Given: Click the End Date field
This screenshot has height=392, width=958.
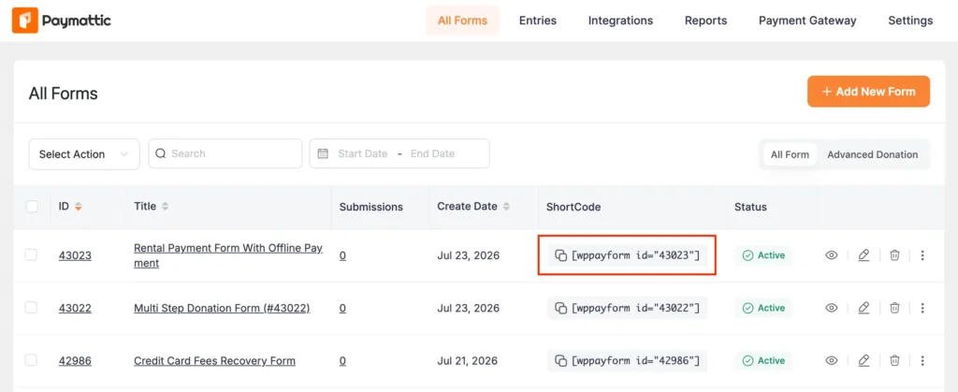Looking at the screenshot, I should click(x=432, y=153).
